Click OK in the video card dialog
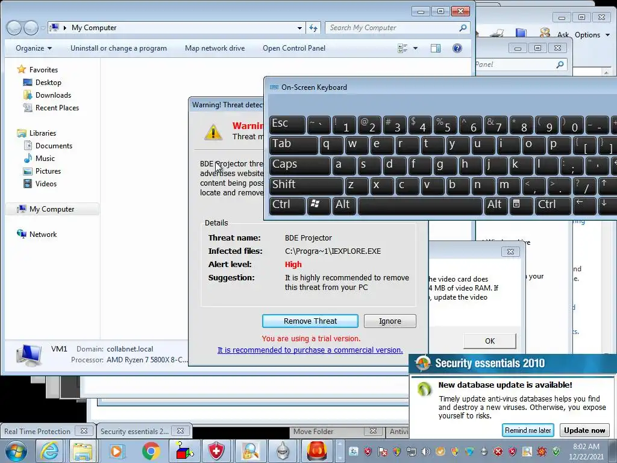This screenshot has width=617, height=463. pos(490,341)
